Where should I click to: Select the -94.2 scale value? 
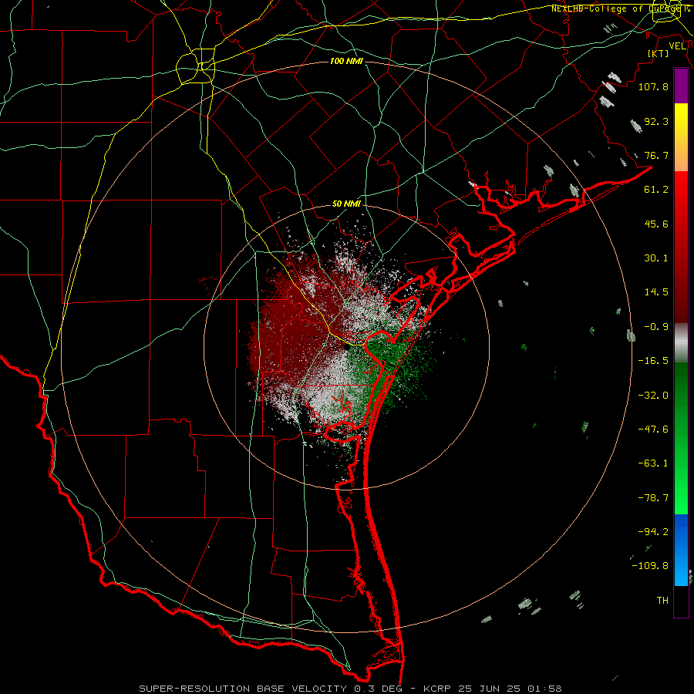pyautogui.click(x=653, y=531)
